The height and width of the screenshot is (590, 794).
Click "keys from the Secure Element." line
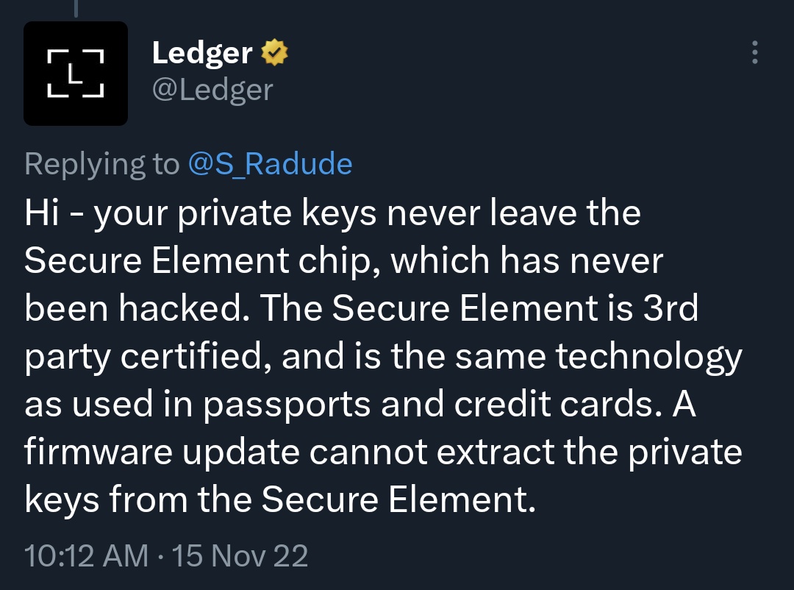[x=277, y=501]
